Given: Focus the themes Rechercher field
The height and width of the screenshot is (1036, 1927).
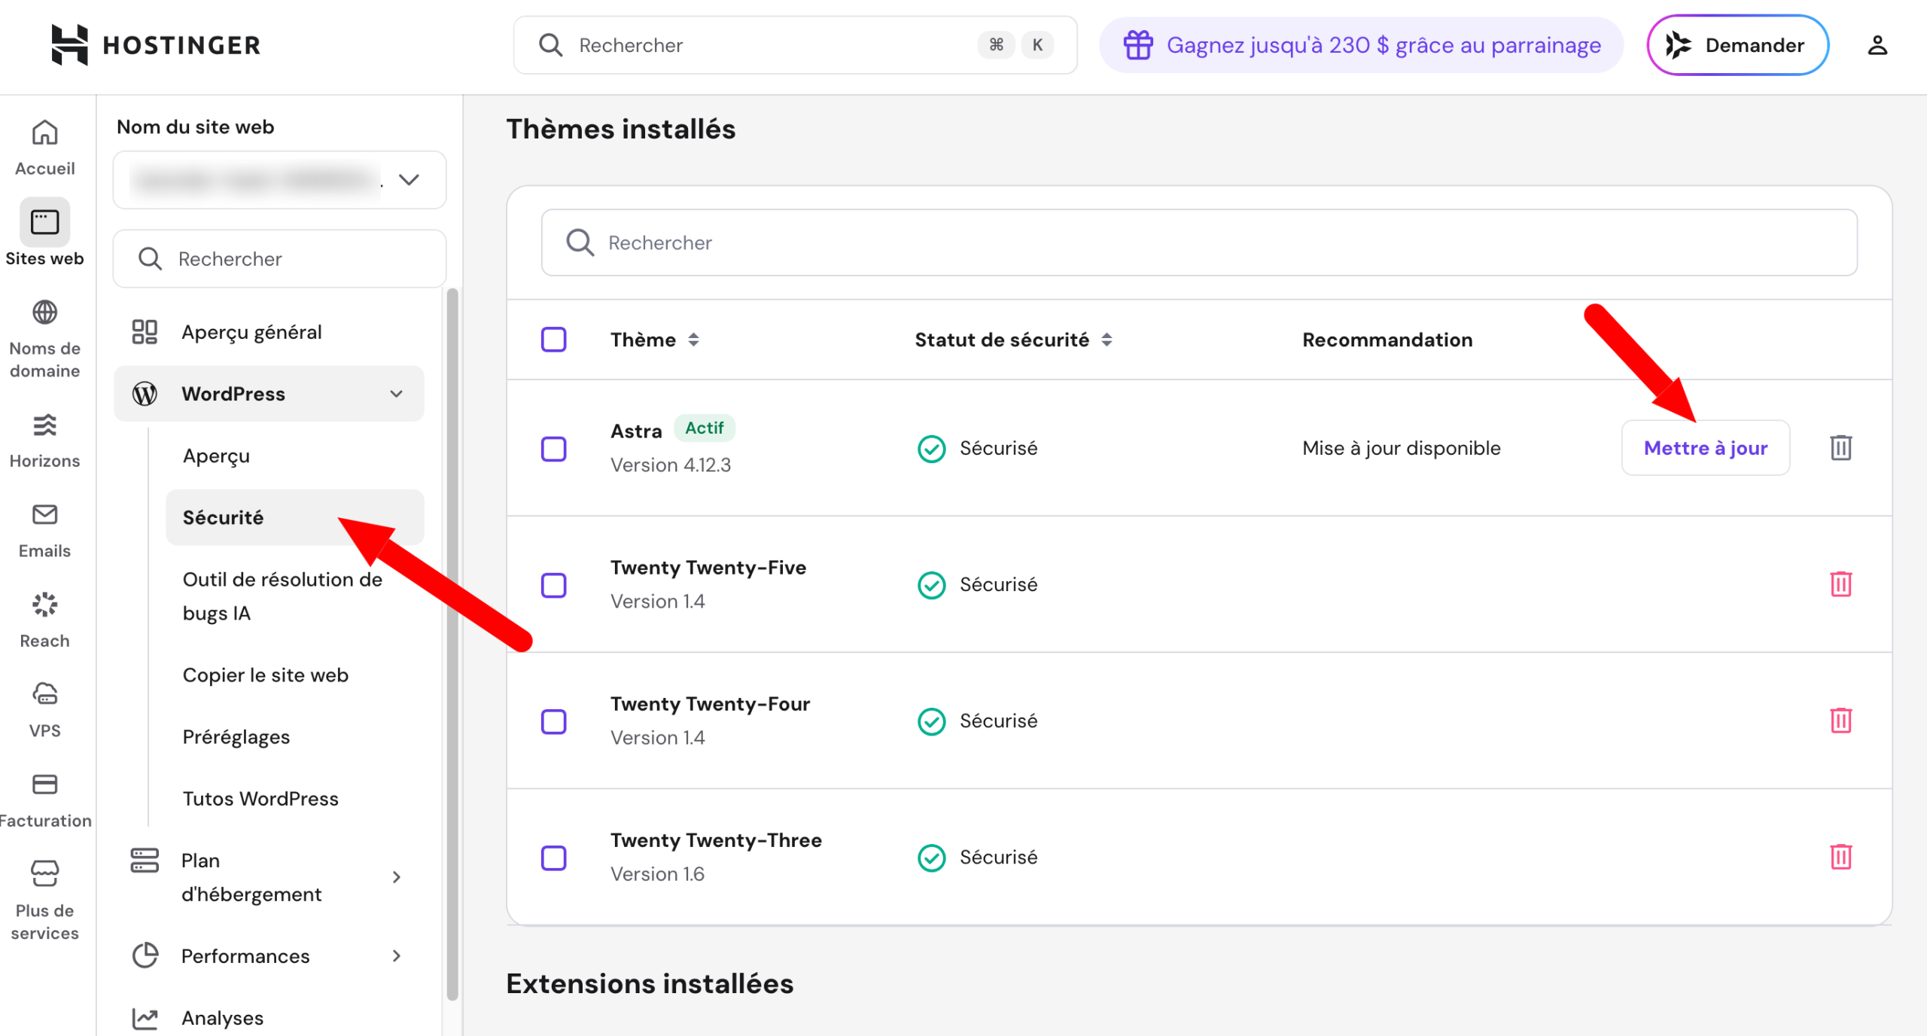Looking at the screenshot, I should pos(1199,242).
